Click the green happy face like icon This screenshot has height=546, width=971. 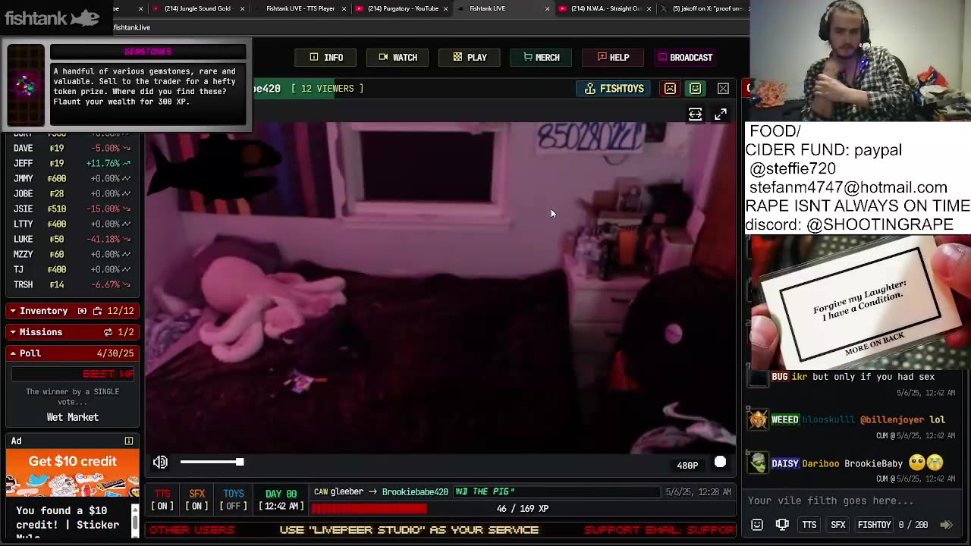(695, 89)
